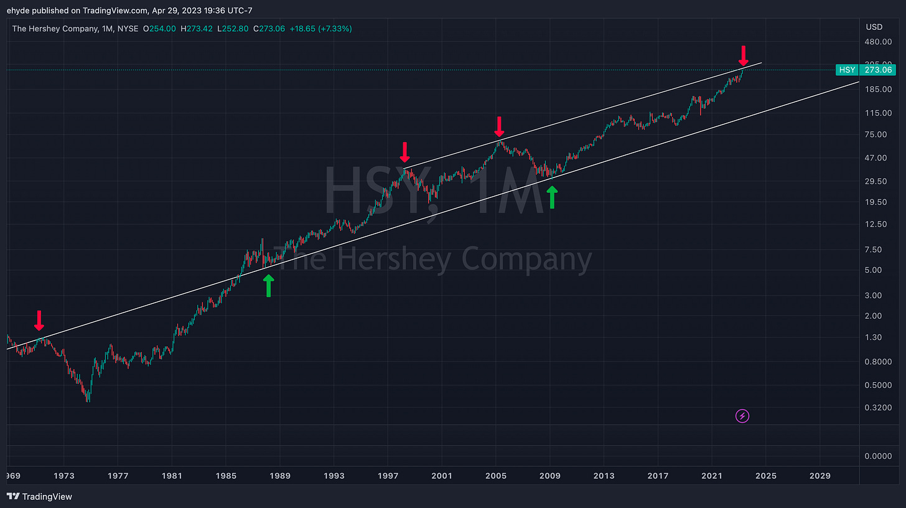Click the current price label 273.06 on axis

point(879,70)
